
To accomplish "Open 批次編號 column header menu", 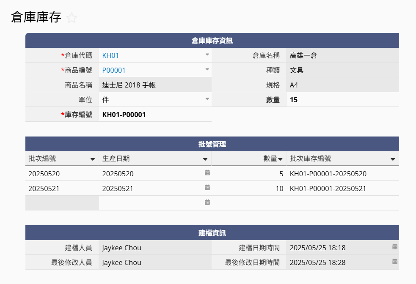I will pyautogui.click(x=93, y=159).
